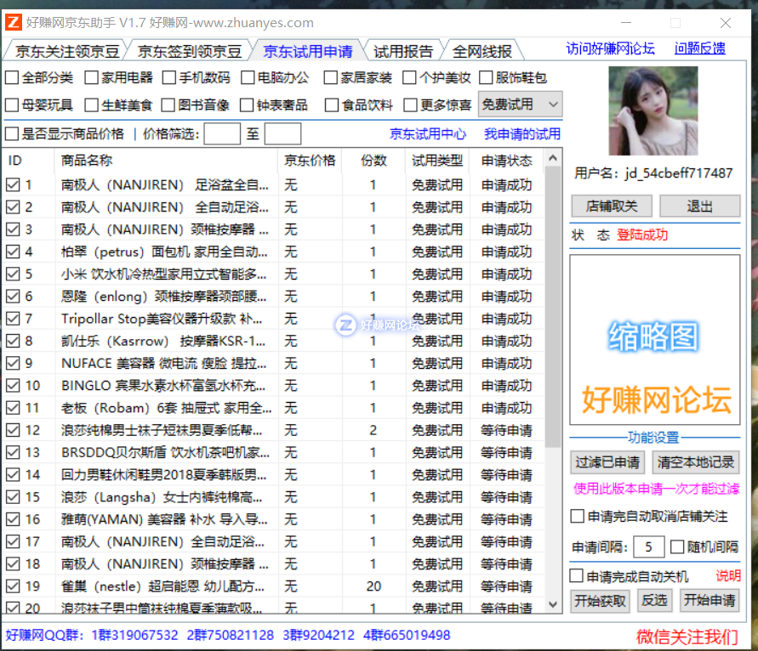Click the 商品名称 column header

pyautogui.click(x=166, y=161)
